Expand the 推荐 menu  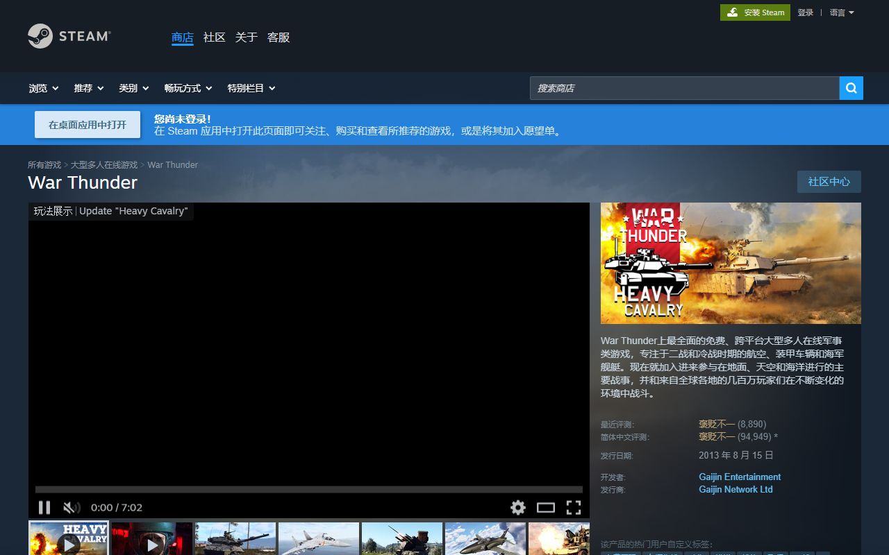[89, 88]
